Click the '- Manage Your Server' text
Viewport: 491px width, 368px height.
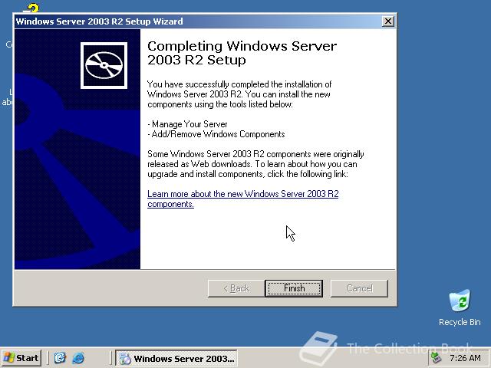[187, 124]
